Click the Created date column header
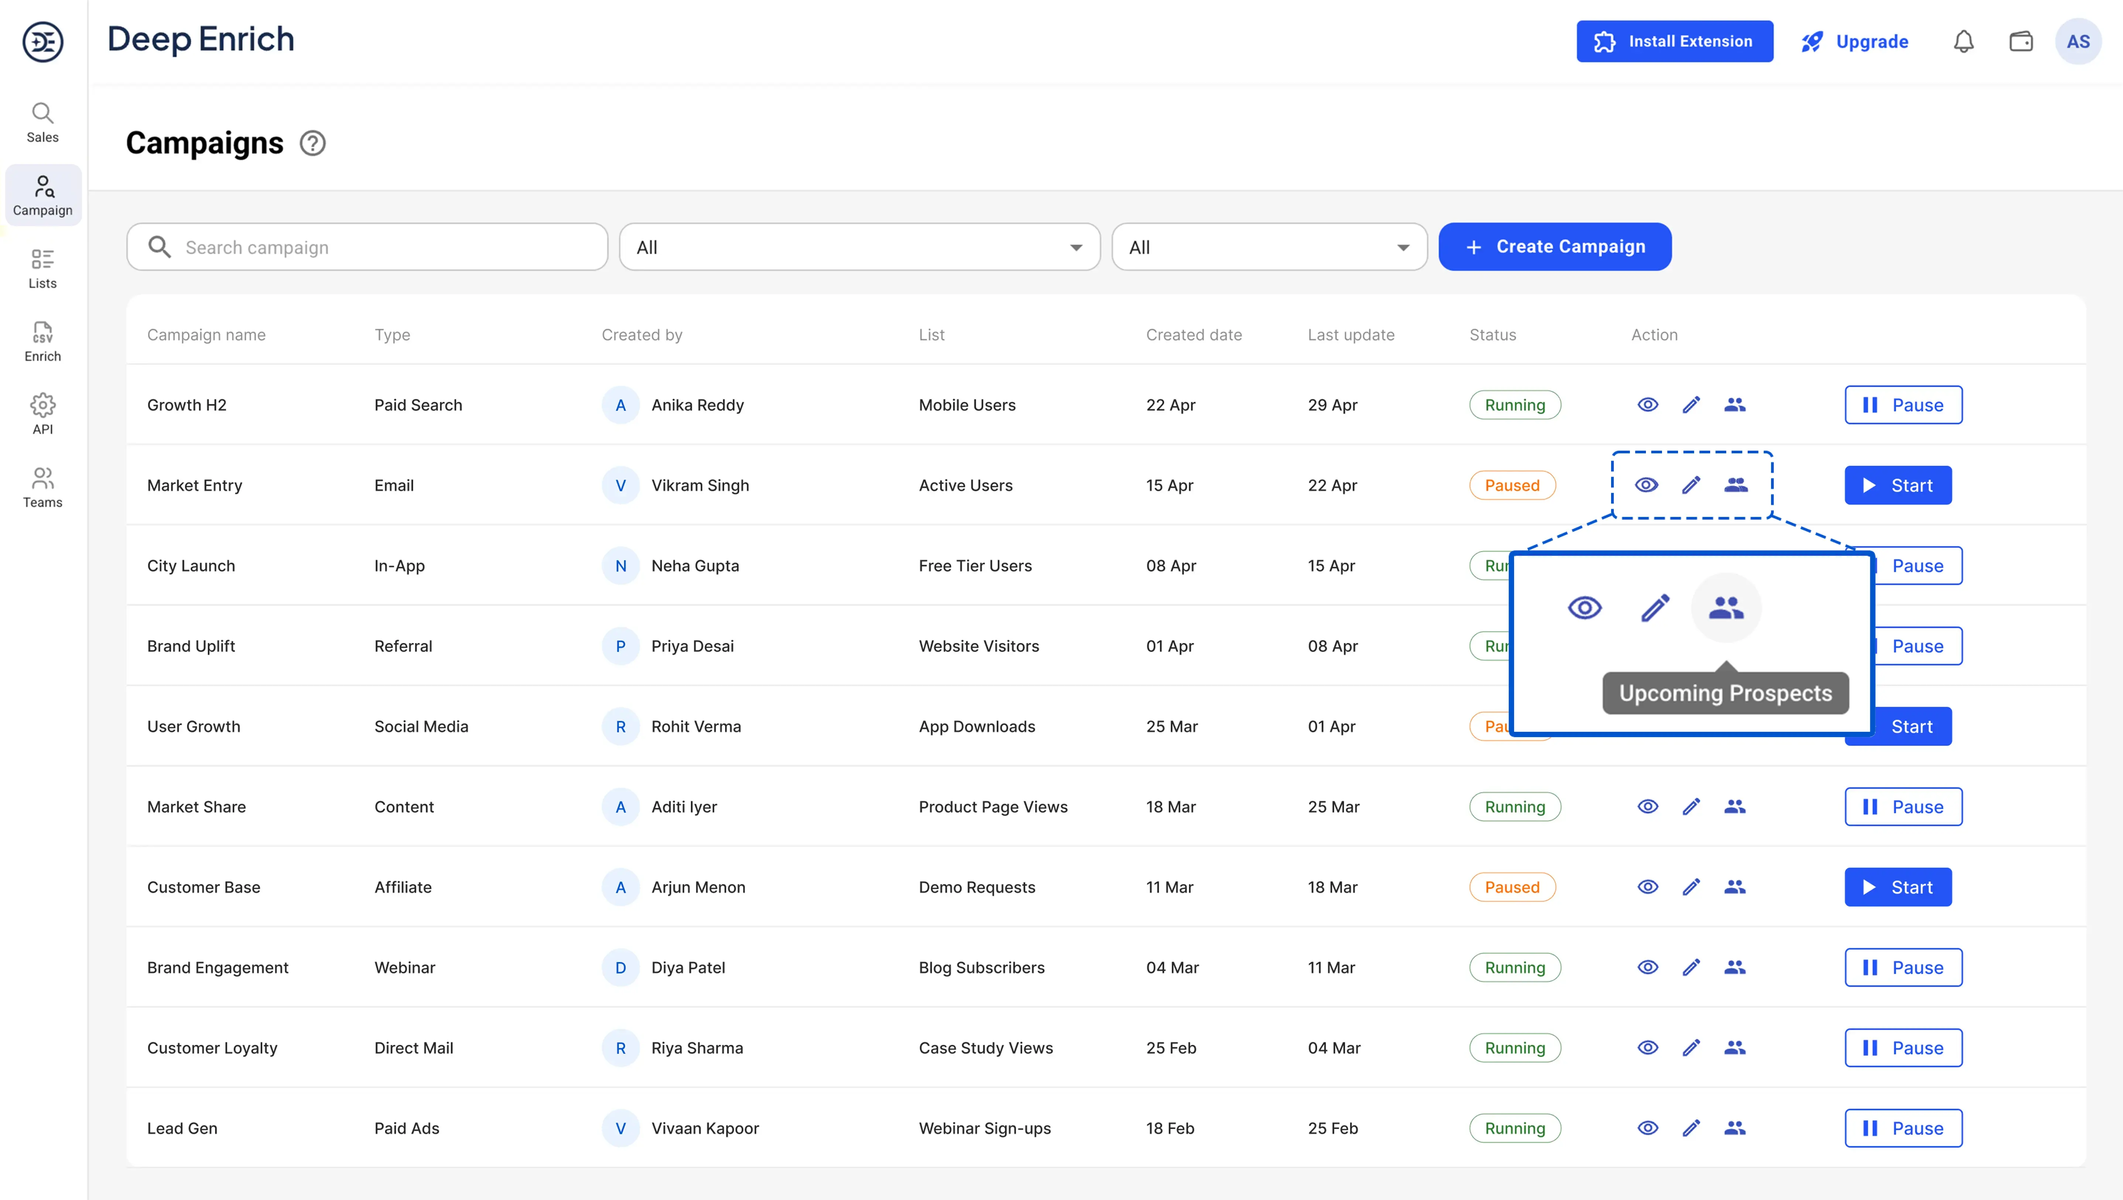2123x1200 pixels. click(x=1193, y=335)
